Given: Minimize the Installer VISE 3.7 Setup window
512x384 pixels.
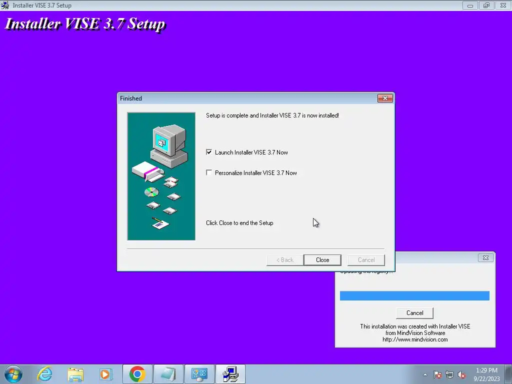Looking at the screenshot, I should [470, 5].
